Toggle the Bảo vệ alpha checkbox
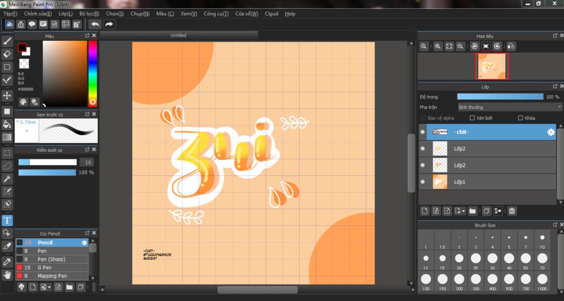564x301 pixels. (424, 118)
